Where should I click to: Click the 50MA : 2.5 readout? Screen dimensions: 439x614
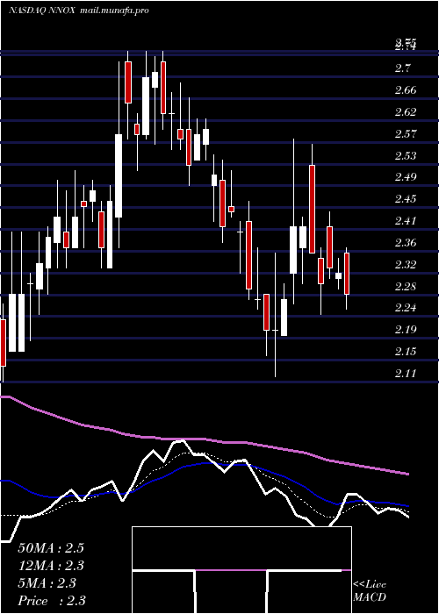pyautogui.click(x=51, y=548)
